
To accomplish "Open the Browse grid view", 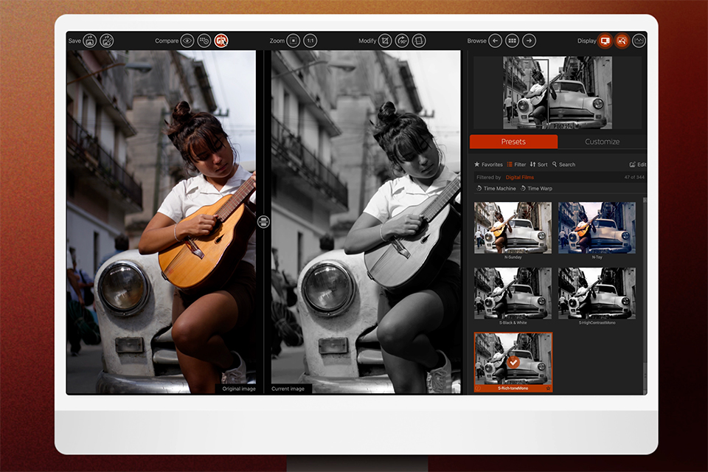I will (512, 41).
